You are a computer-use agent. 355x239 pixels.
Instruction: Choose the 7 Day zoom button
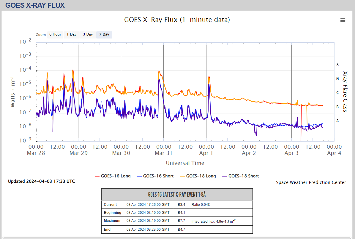pyautogui.click(x=104, y=34)
